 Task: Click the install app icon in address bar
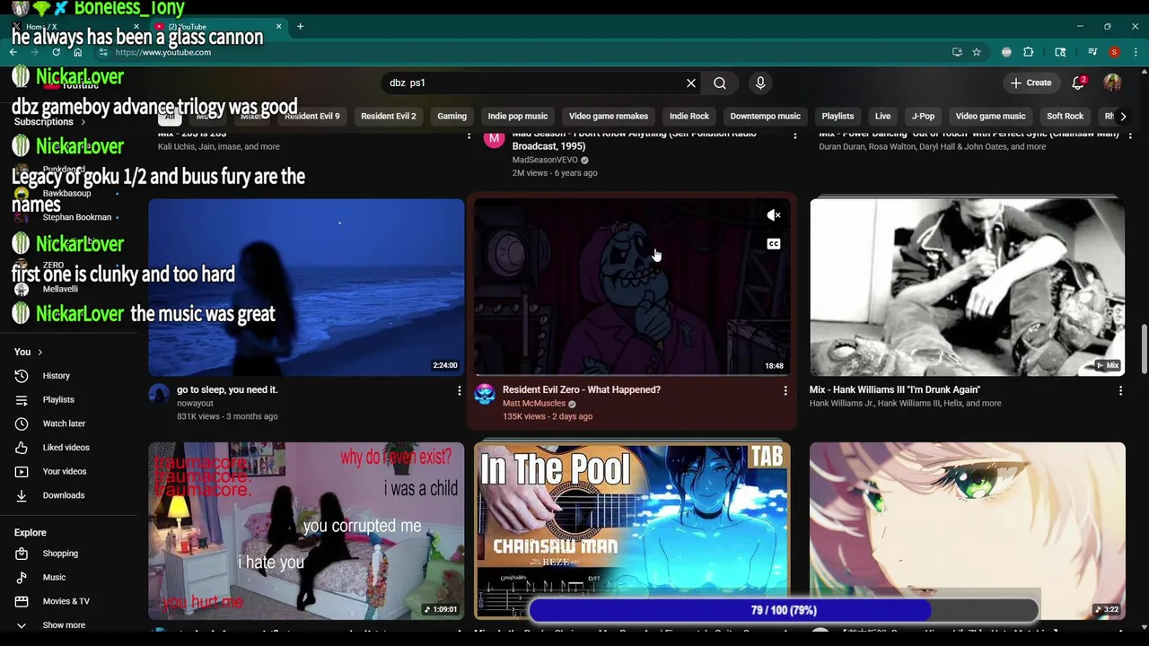tap(957, 52)
